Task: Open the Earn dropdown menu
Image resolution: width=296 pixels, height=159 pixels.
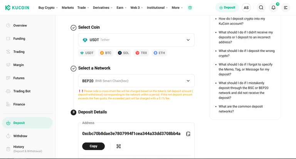Action: click(121, 8)
